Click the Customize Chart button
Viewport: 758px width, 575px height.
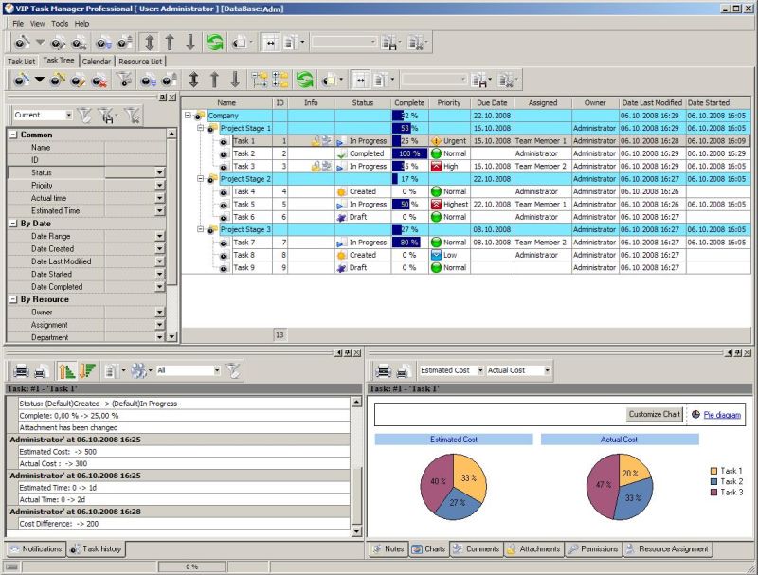(655, 414)
